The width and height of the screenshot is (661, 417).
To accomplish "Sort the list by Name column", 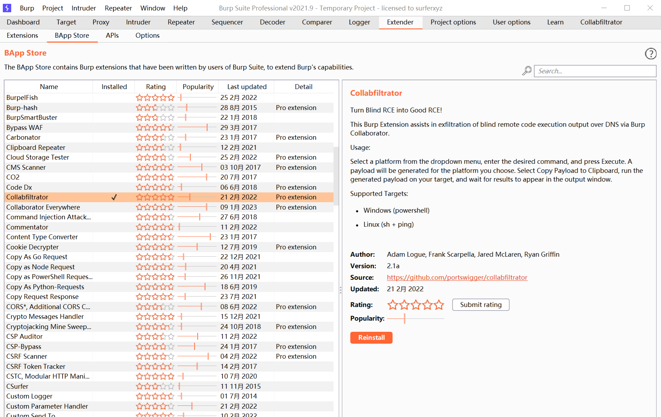I will click(49, 87).
